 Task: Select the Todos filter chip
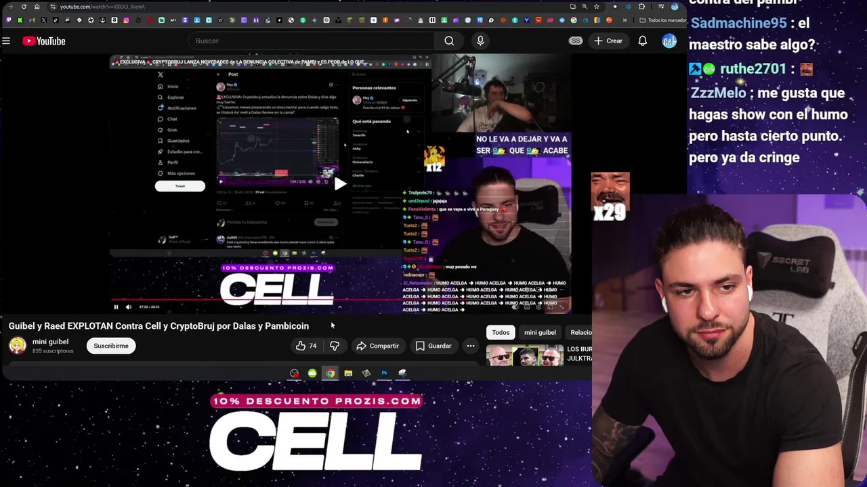pyautogui.click(x=501, y=332)
